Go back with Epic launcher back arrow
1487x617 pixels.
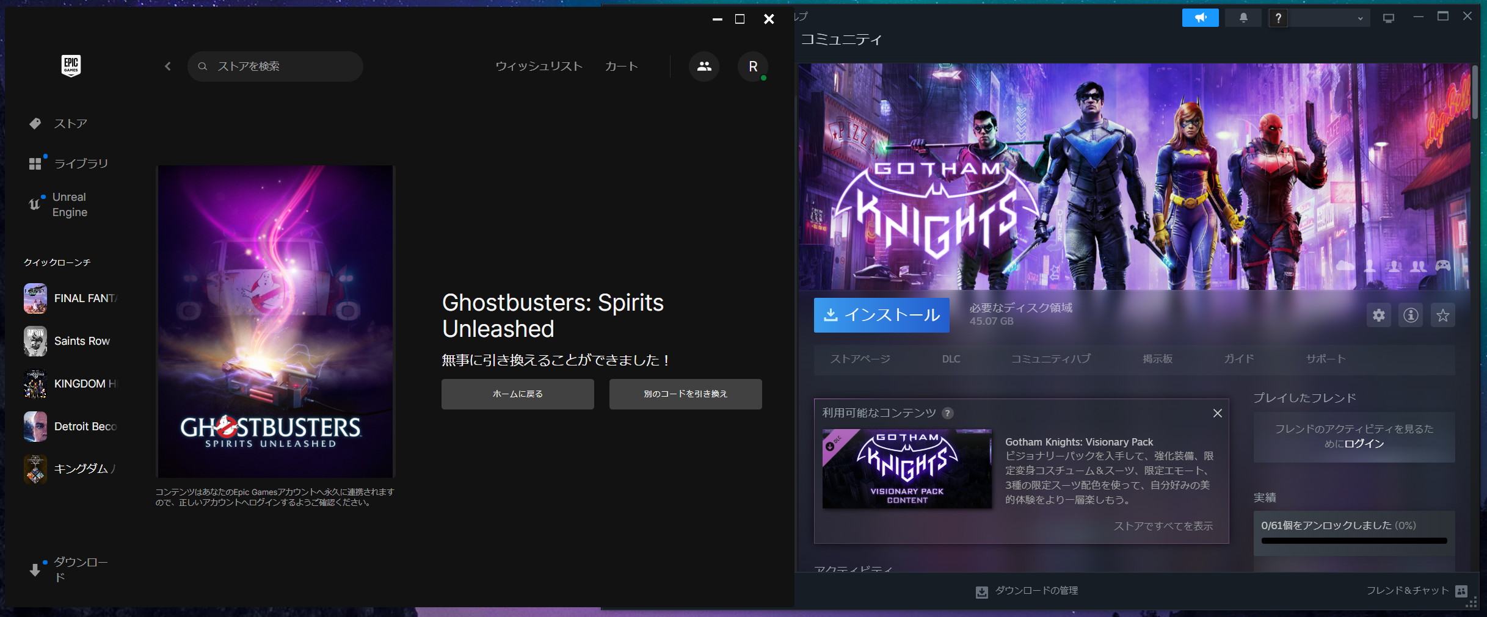pos(168,67)
